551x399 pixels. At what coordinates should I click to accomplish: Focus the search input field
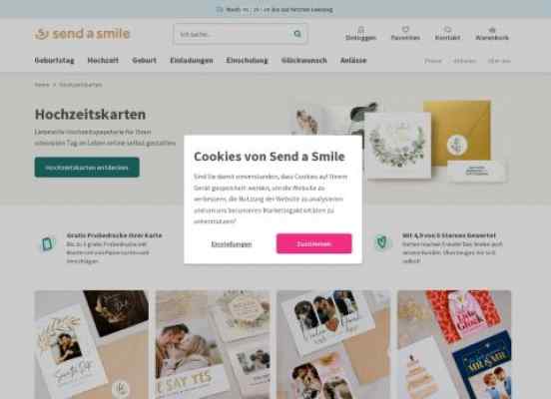click(x=233, y=34)
